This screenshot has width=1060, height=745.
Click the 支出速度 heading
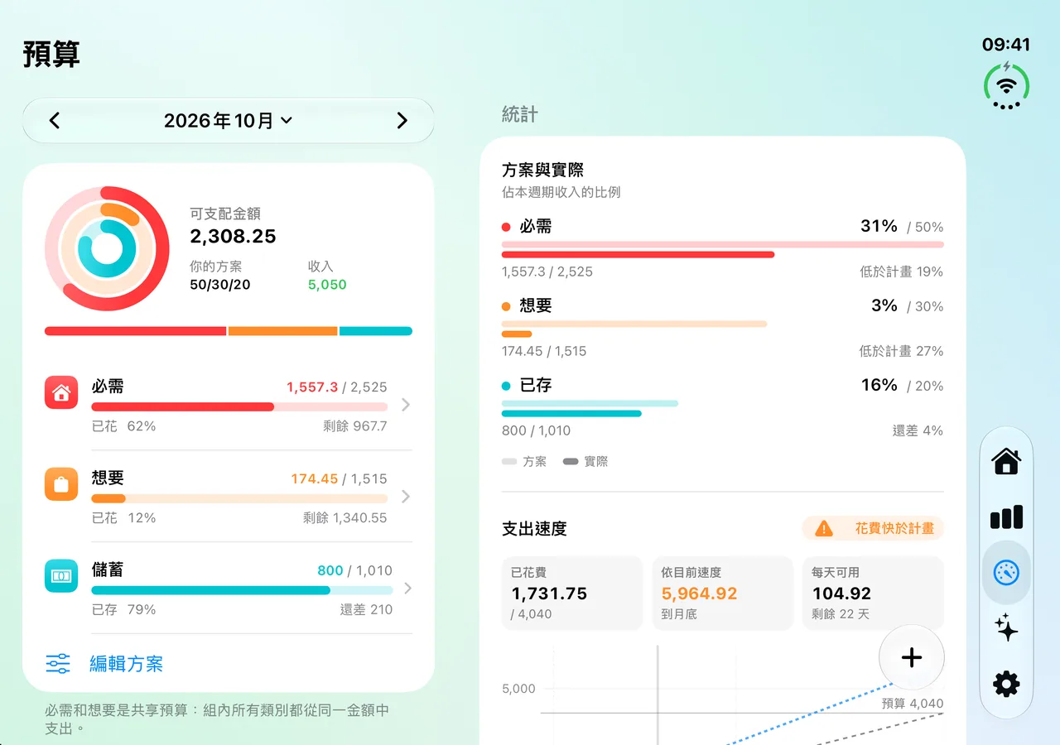point(534,529)
